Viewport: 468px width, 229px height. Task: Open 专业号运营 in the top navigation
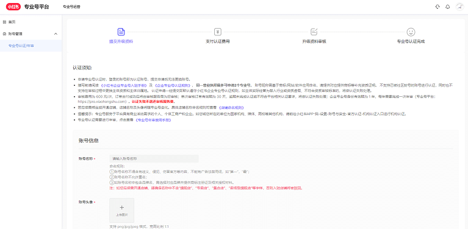click(71, 7)
